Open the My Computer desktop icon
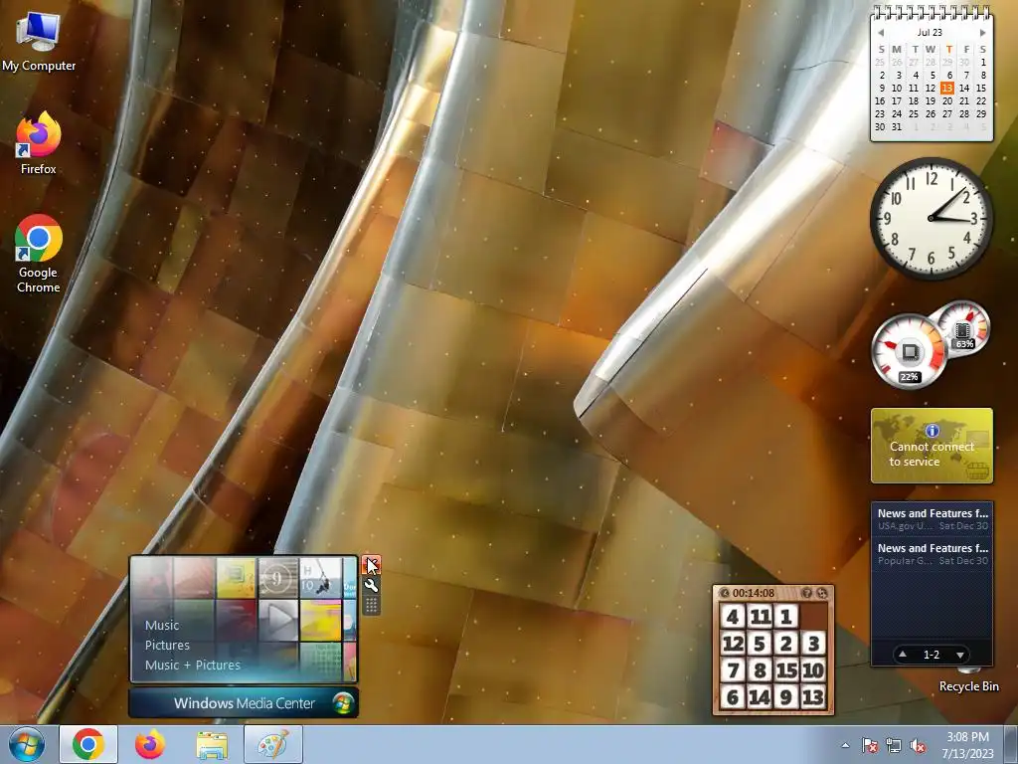This screenshot has height=764, width=1018. coord(39,42)
